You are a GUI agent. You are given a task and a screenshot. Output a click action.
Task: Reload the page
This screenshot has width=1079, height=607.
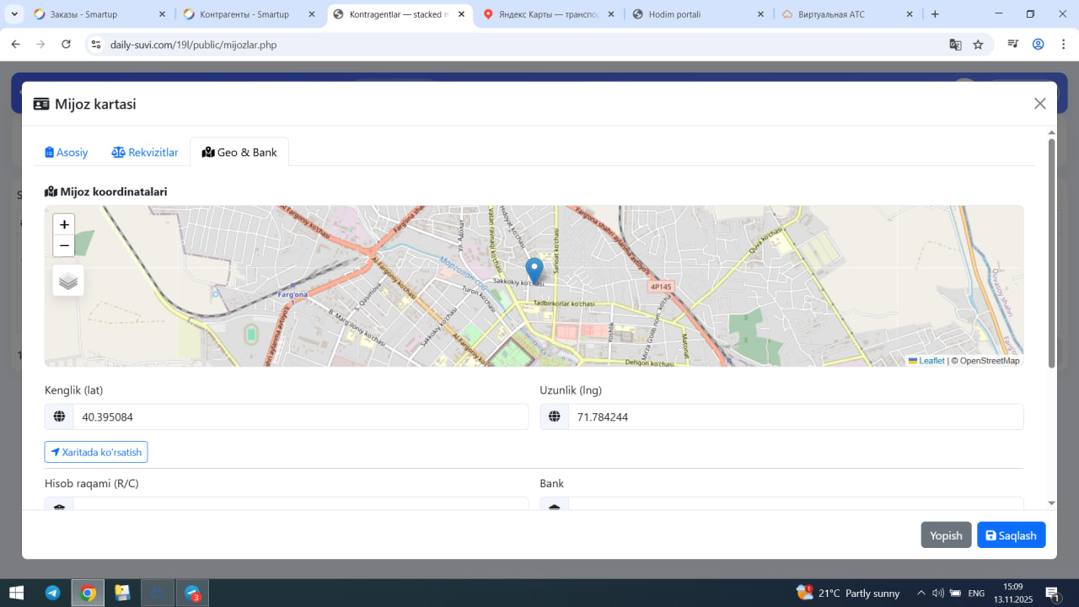tap(67, 45)
